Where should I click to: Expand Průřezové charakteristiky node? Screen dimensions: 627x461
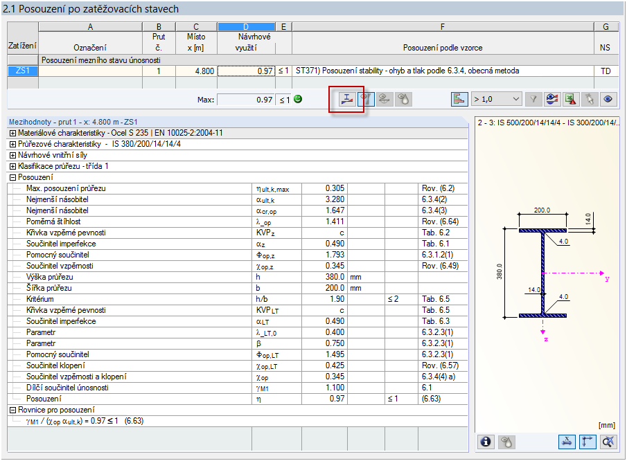[12, 144]
